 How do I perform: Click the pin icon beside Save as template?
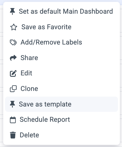(12, 104)
